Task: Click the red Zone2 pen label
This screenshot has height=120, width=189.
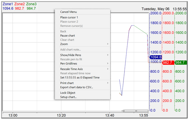Action: [x=19, y=4]
